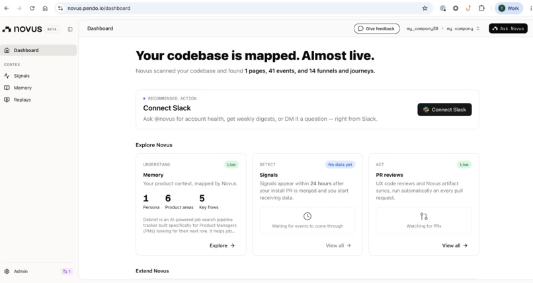The image size is (533, 283).
Task: Click the Live badge on Memory card
Action: 231,165
